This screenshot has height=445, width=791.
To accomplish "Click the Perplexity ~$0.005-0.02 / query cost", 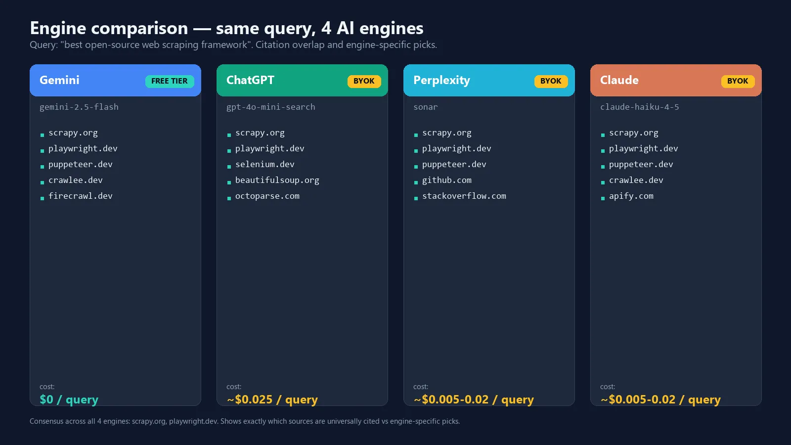I will click(x=474, y=400).
